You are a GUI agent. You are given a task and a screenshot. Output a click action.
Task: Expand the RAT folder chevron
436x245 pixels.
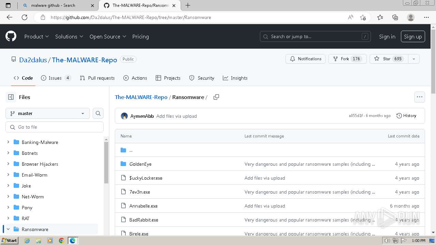coord(8,218)
